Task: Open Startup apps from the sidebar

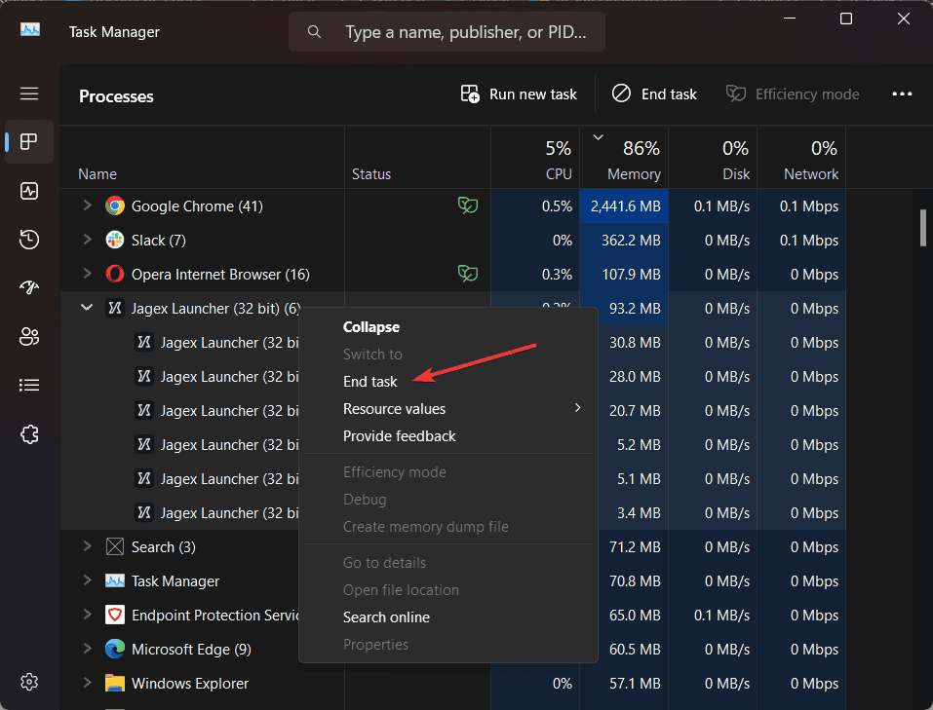Action: click(x=29, y=288)
